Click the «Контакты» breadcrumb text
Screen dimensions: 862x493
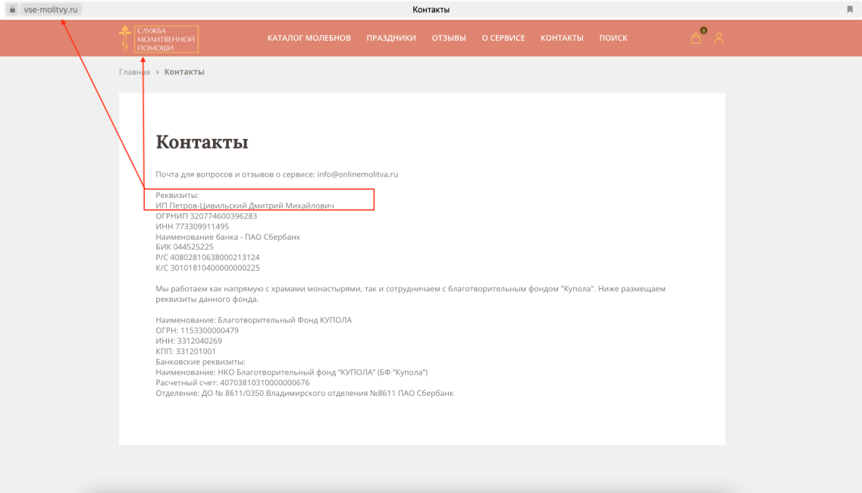click(184, 72)
